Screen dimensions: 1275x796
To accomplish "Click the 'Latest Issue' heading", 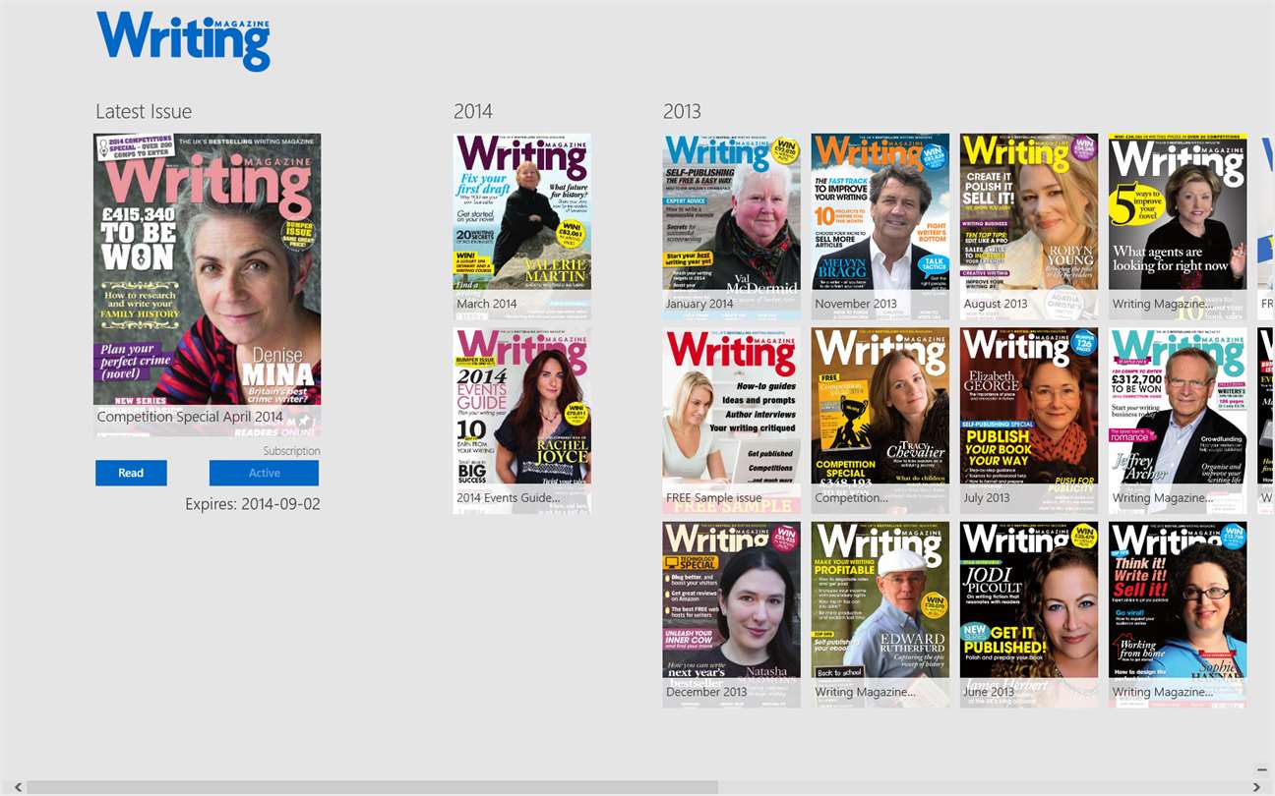I will [x=144, y=111].
